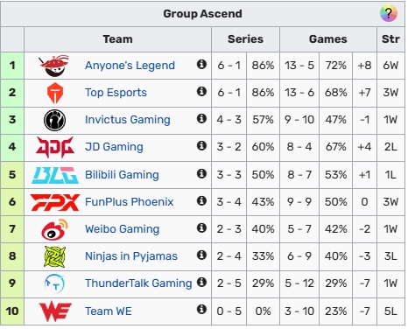Show Team WE info icon details
The image size is (408, 329).
click(201, 310)
